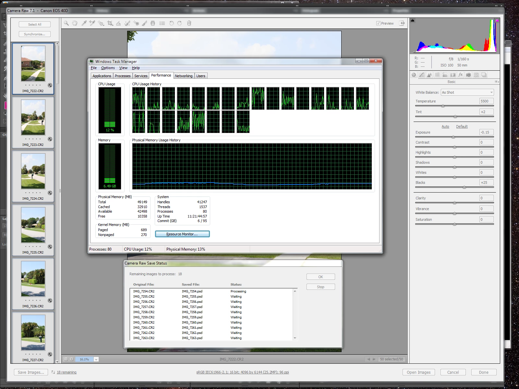The height and width of the screenshot is (389, 519).
Task: Click the Synchronize button
Action: point(35,34)
